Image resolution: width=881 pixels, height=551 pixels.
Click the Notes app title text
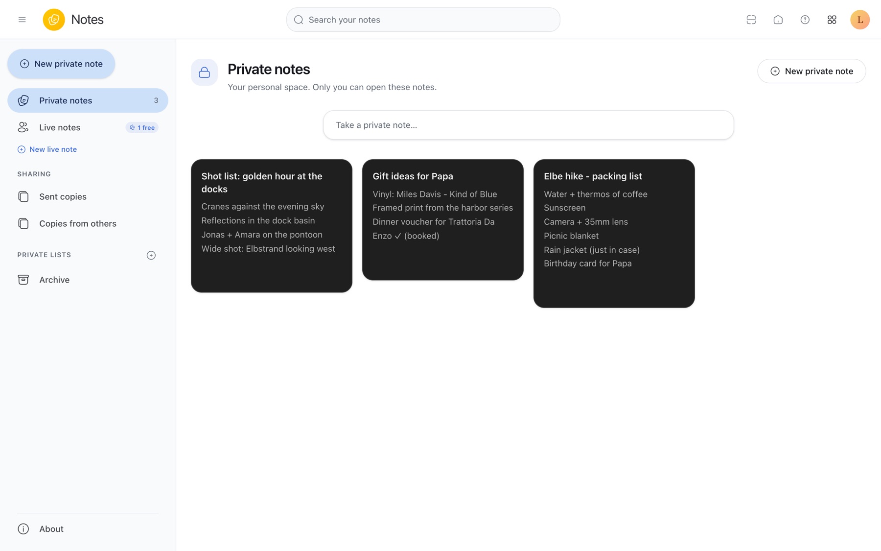point(87,20)
